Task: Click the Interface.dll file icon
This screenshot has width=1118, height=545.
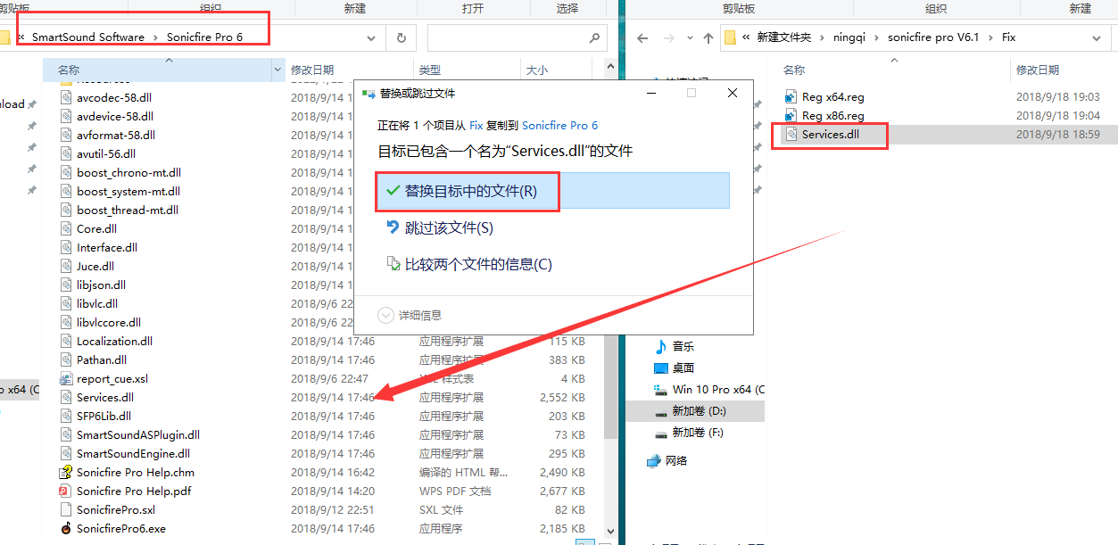Action: [x=66, y=247]
